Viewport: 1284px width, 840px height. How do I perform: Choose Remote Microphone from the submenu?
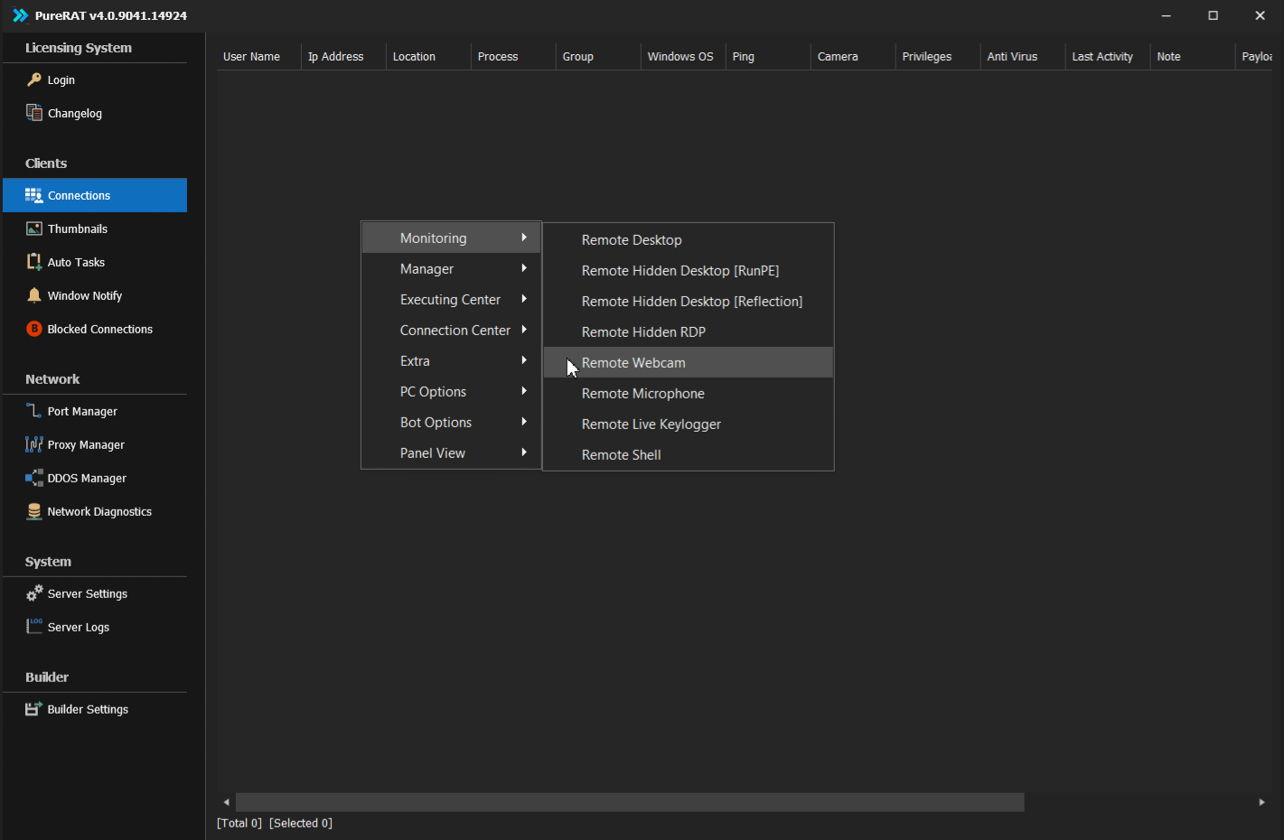click(x=688, y=394)
